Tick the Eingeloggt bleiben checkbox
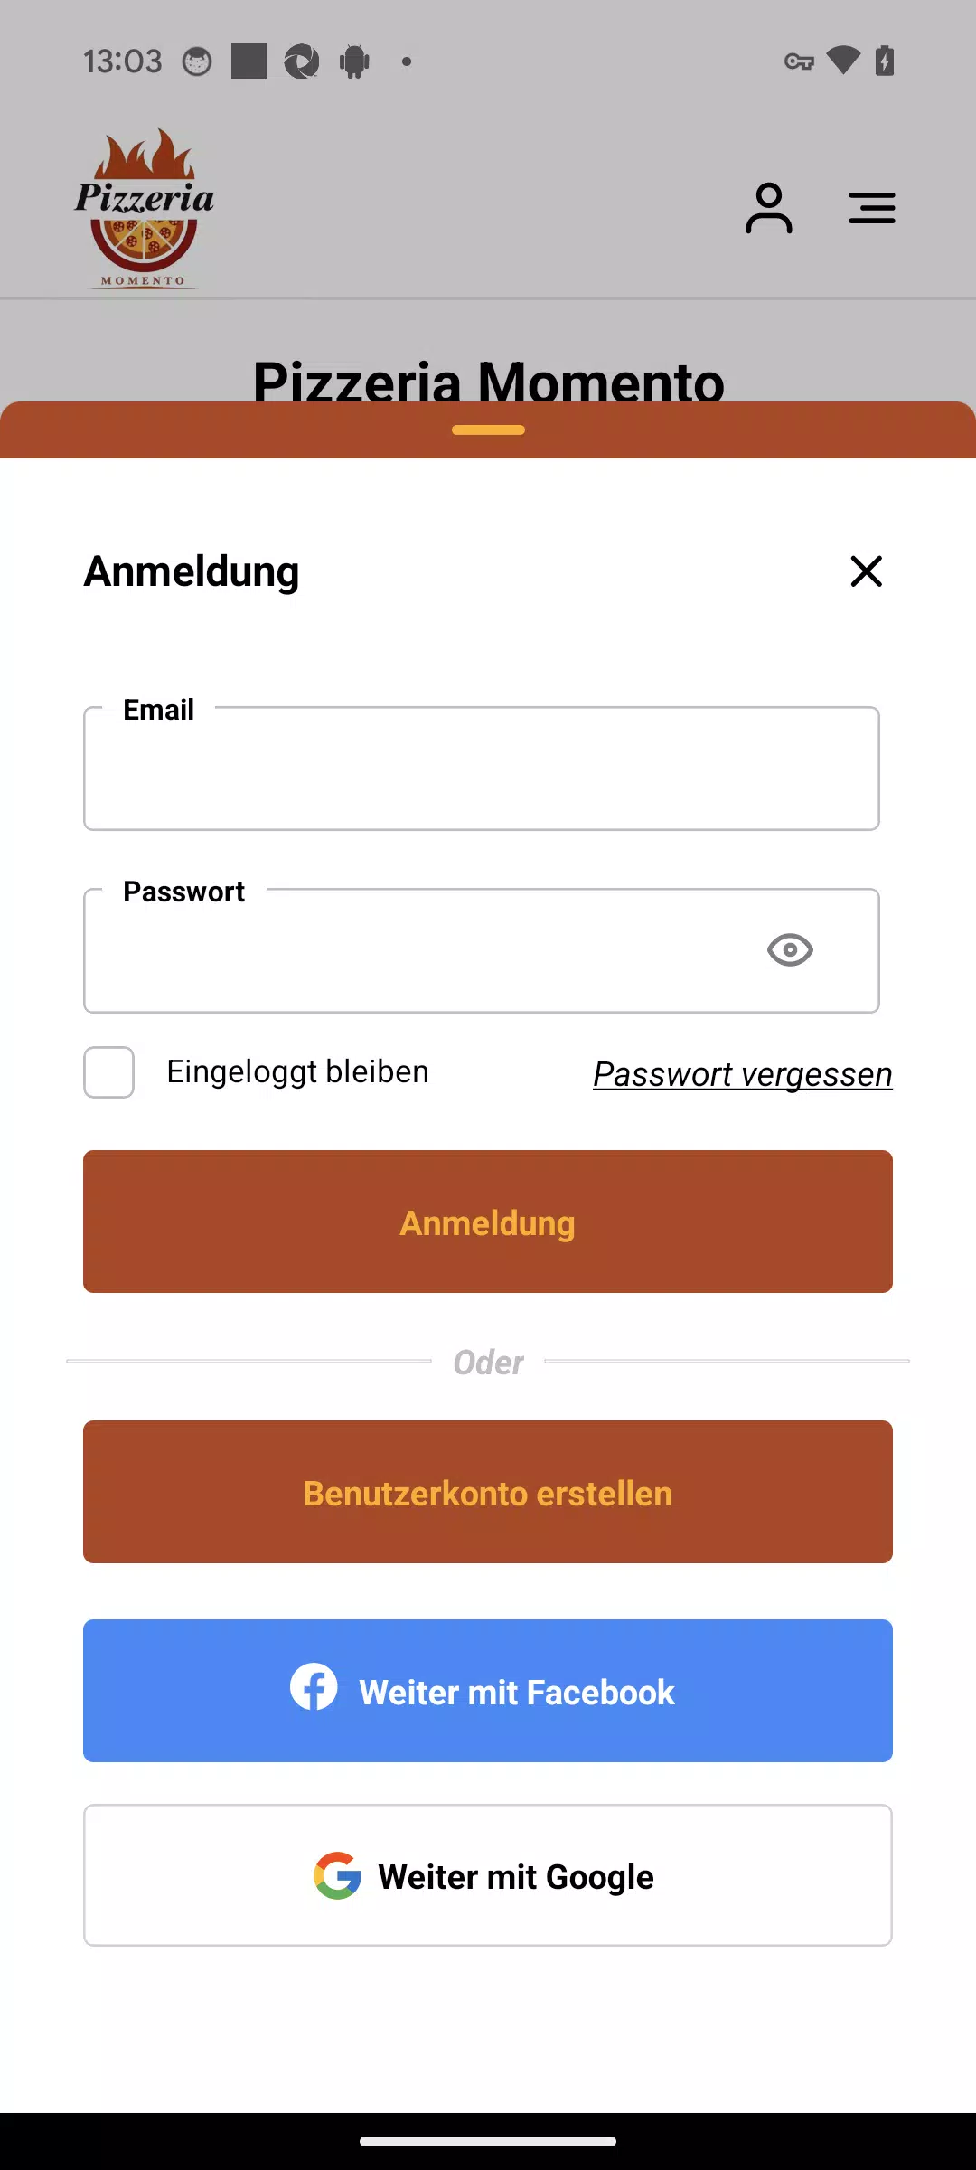 pos(109,1072)
